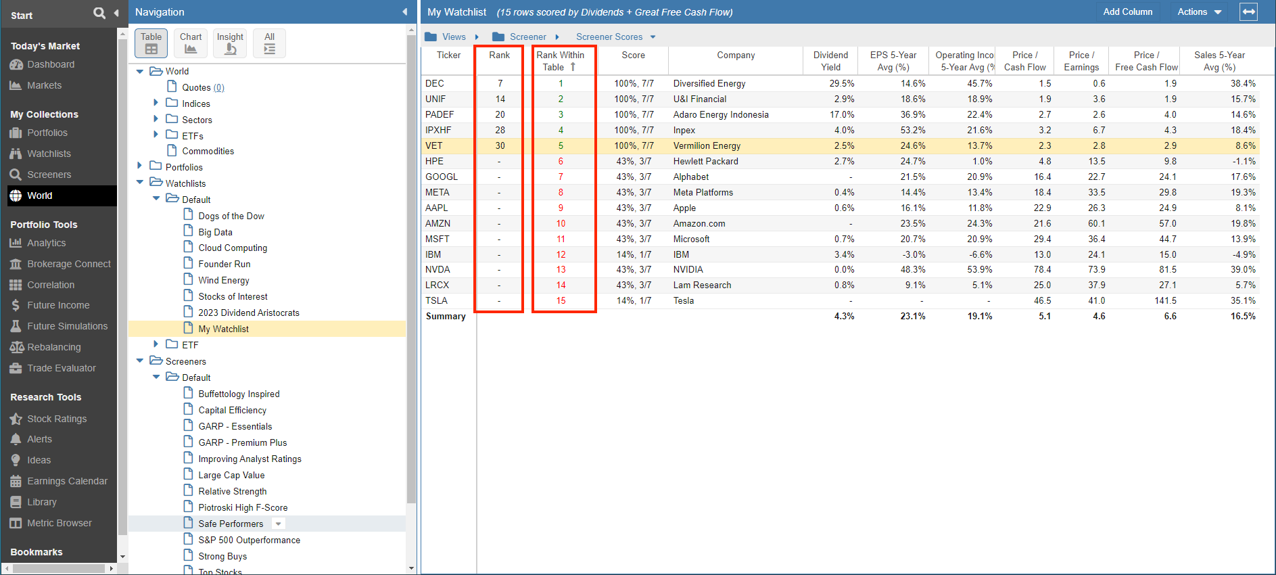Open Brokerage Connect
Viewport: 1276px width, 575px height.
tap(69, 264)
